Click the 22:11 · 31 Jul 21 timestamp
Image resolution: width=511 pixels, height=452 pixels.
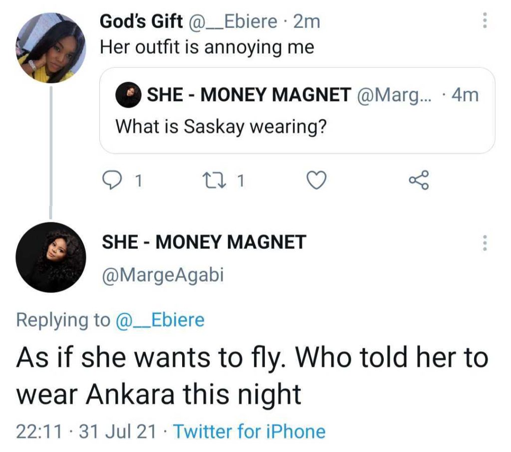click(86, 431)
